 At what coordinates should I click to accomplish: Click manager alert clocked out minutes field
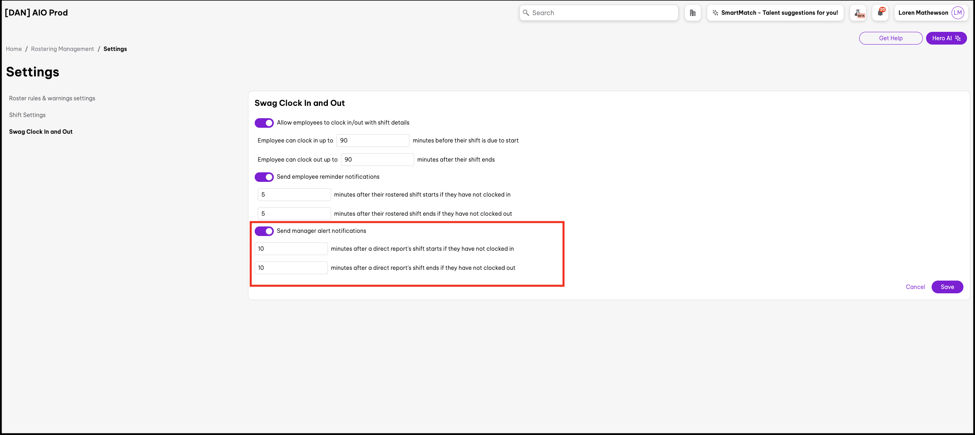coord(291,268)
